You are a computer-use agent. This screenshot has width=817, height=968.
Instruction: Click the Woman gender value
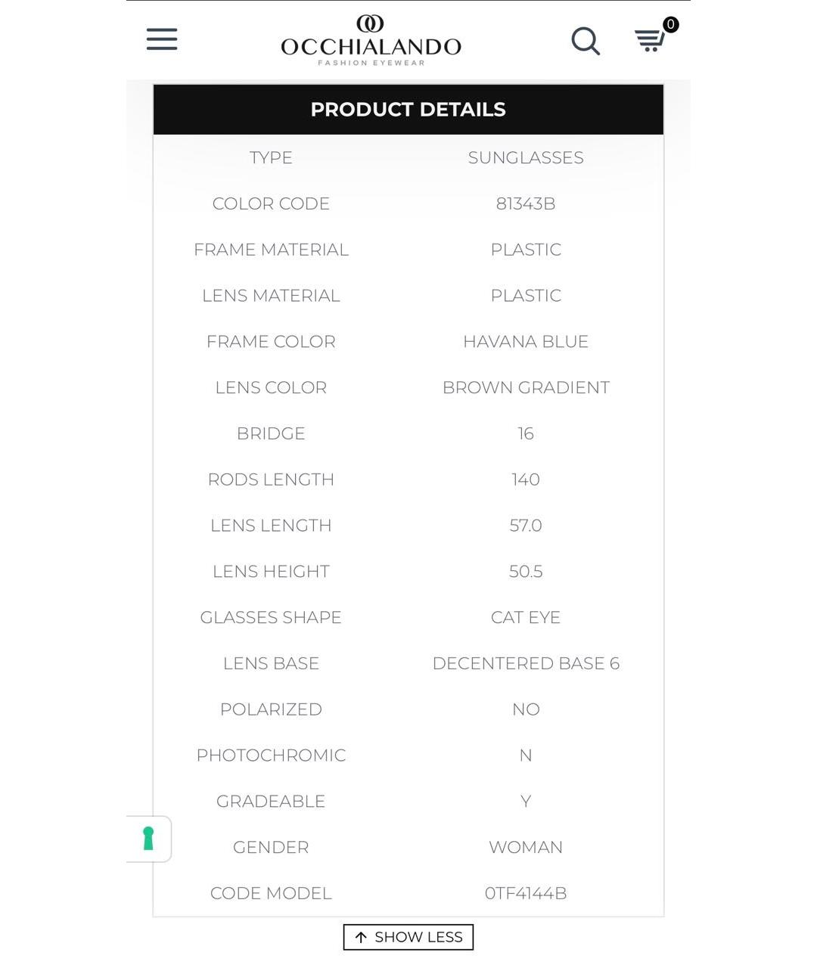(x=526, y=848)
